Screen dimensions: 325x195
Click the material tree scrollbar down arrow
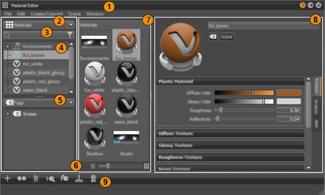[x=71, y=92]
